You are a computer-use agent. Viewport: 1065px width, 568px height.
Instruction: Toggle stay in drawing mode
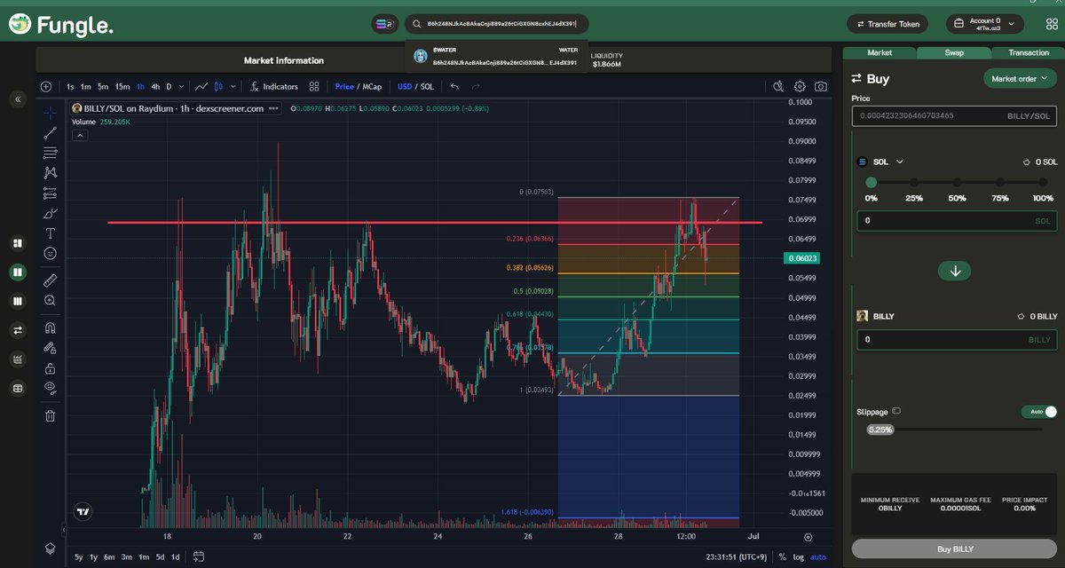[x=51, y=348]
